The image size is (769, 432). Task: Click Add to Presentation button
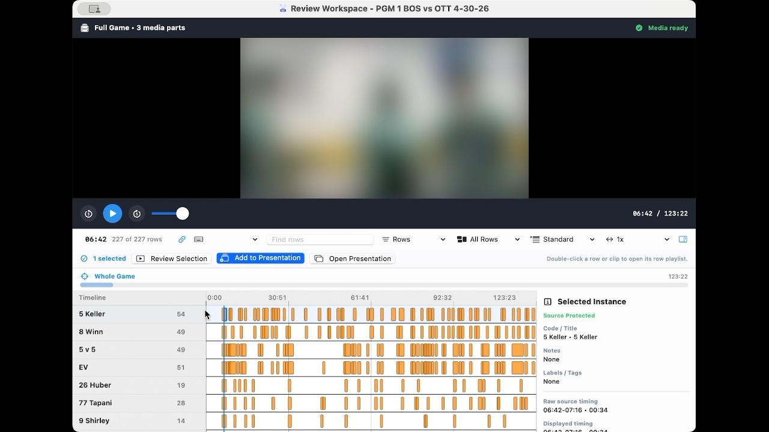coord(261,258)
